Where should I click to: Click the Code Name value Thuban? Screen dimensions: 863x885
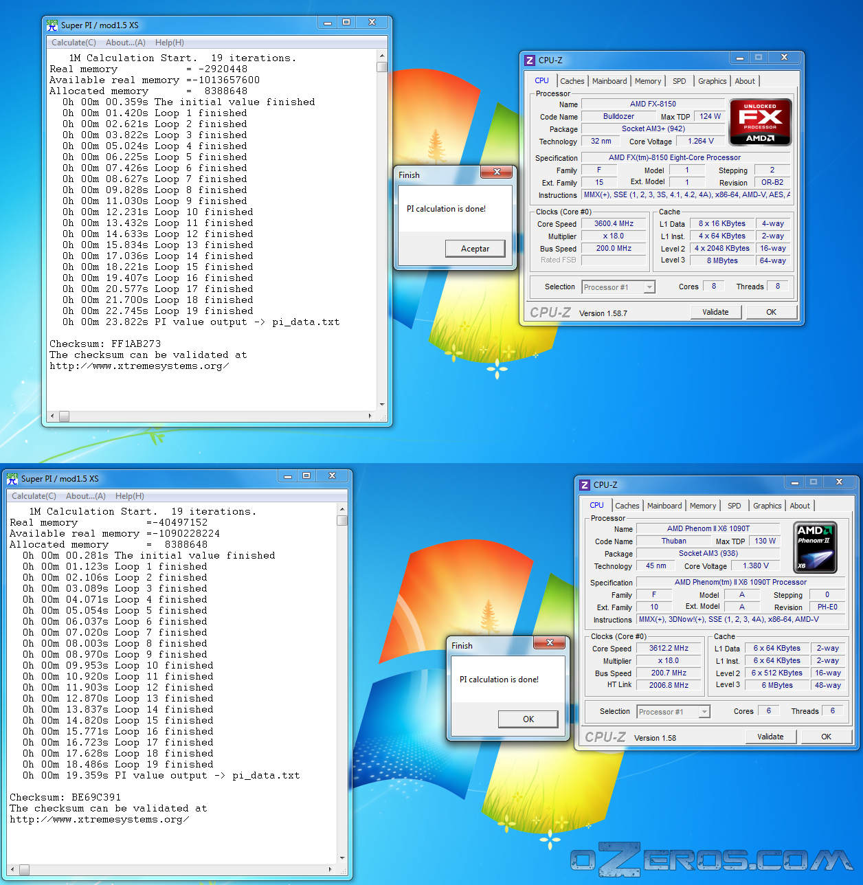point(673,541)
